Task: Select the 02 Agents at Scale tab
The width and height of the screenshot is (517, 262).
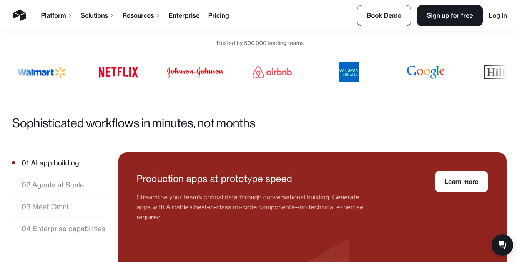Action: click(x=58, y=185)
